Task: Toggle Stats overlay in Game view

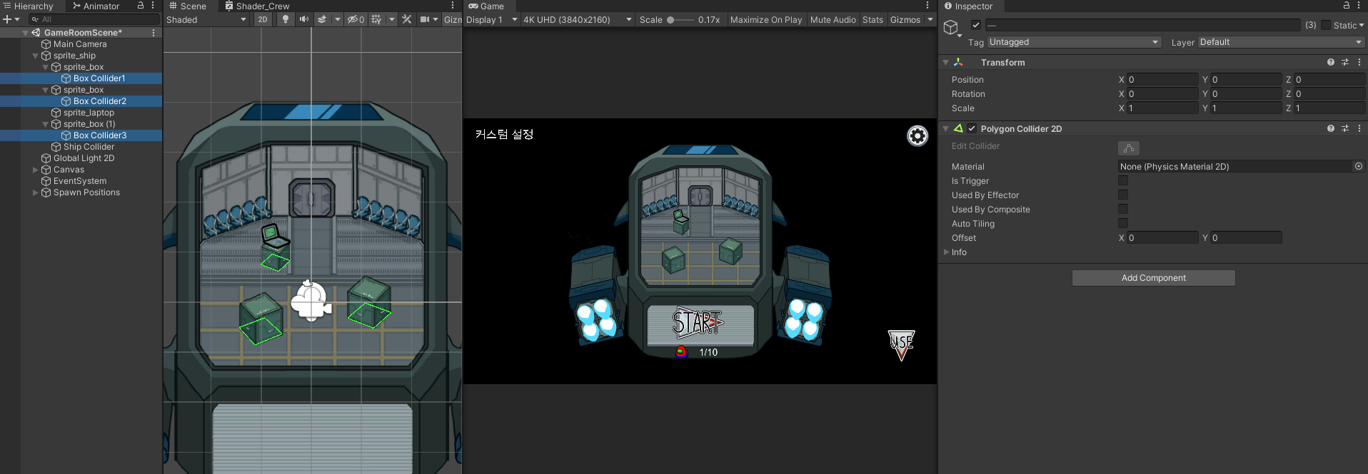Action: (872, 20)
